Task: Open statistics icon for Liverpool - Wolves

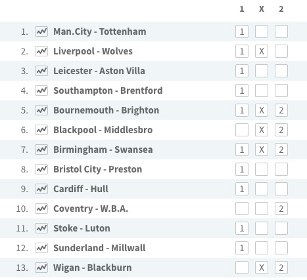Action: [x=41, y=51]
